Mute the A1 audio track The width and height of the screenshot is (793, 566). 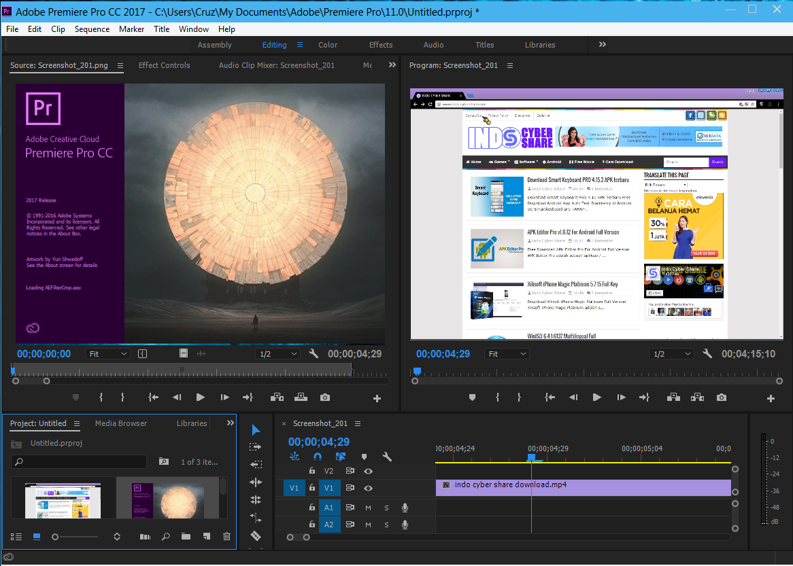point(368,508)
